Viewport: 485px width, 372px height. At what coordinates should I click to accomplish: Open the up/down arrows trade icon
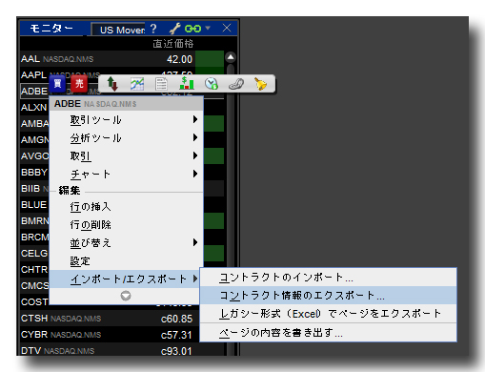click(112, 84)
